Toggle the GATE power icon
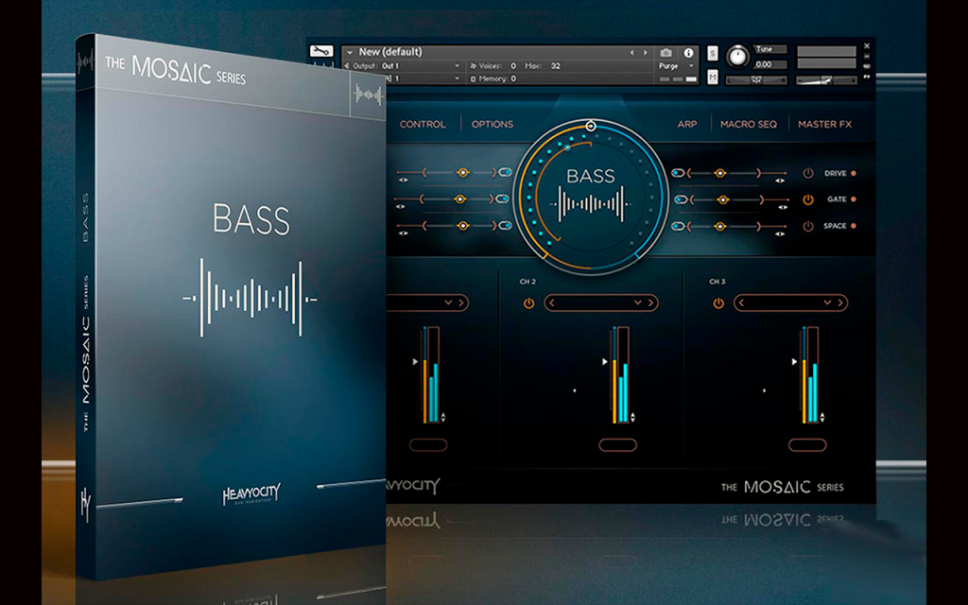968x605 pixels. [x=807, y=199]
